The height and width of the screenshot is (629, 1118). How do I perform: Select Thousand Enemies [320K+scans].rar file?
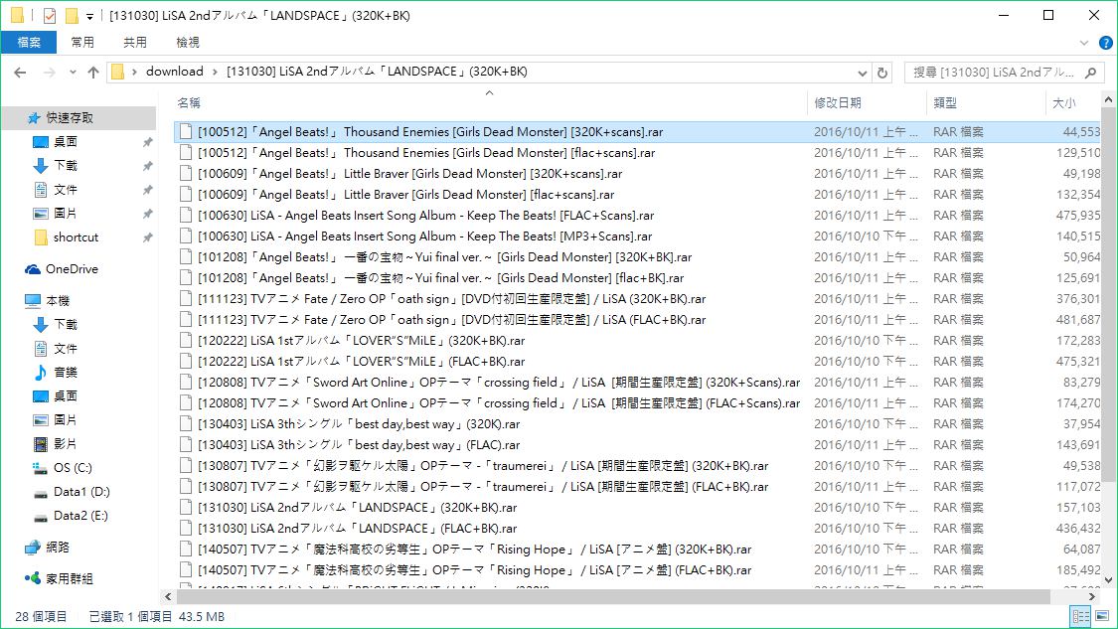[430, 132]
